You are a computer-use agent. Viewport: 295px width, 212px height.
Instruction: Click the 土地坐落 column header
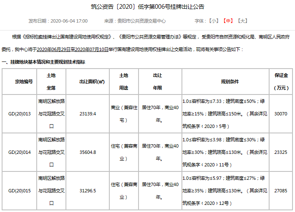coord(51,82)
